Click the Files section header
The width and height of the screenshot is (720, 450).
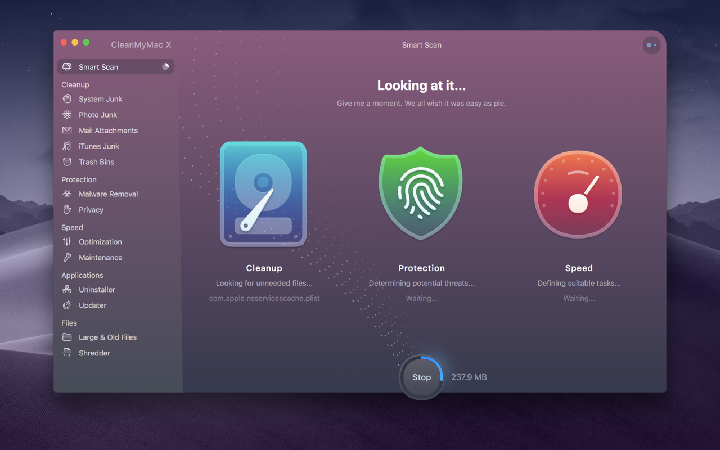pos(69,323)
